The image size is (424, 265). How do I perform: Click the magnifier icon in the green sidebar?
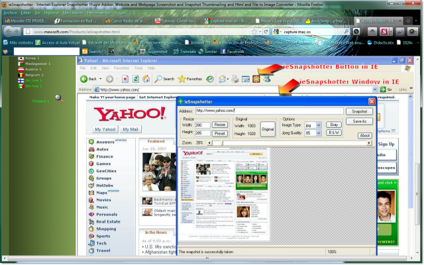coord(59,99)
